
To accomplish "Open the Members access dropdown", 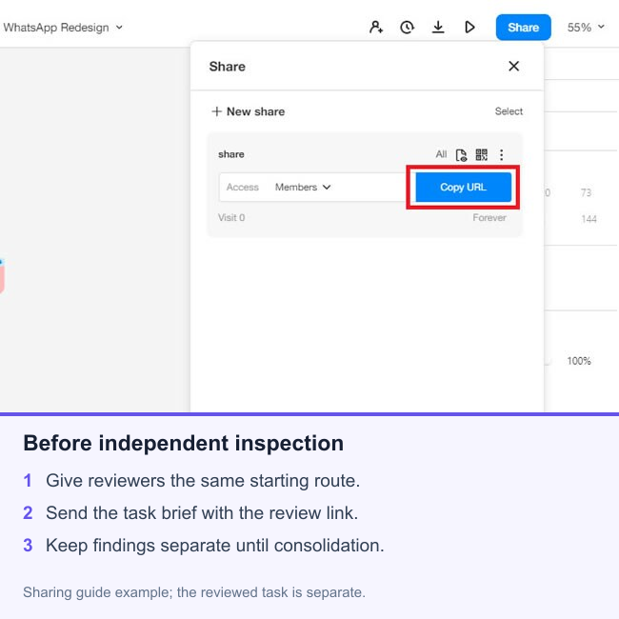I will [x=303, y=187].
